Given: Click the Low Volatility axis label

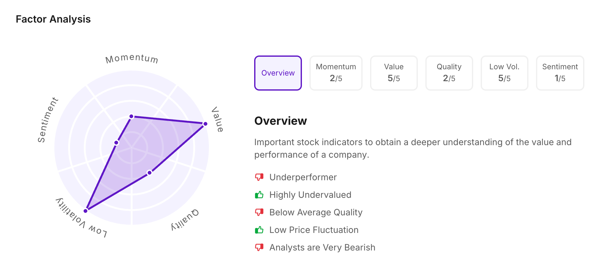Looking at the screenshot, I should click(x=81, y=218).
